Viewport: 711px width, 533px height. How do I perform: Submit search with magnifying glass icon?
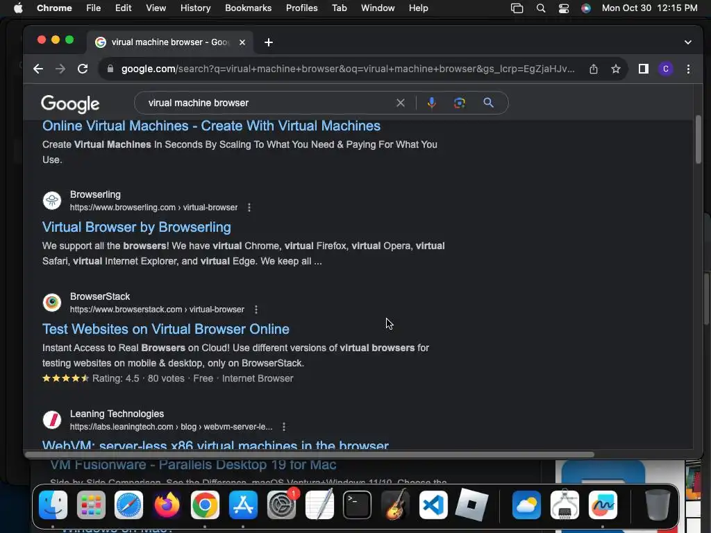[488, 103]
